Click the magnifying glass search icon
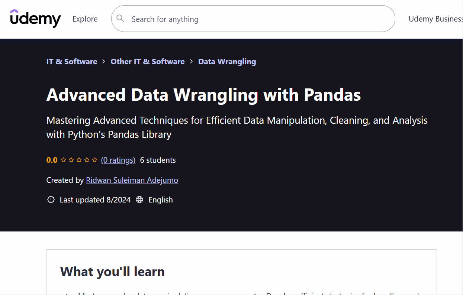The image size is (463, 295). [120, 19]
